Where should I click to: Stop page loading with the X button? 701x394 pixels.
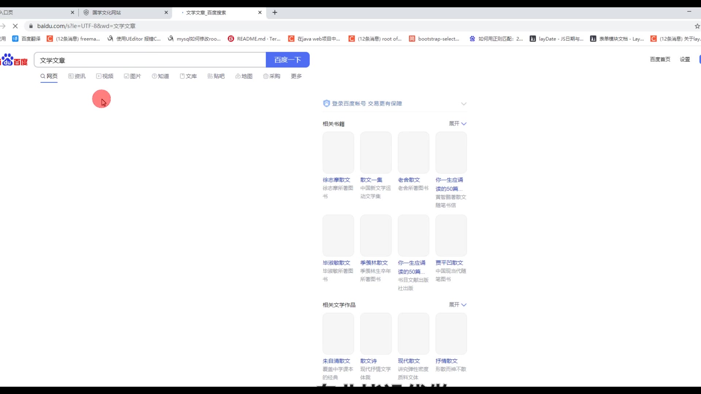tap(15, 26)
